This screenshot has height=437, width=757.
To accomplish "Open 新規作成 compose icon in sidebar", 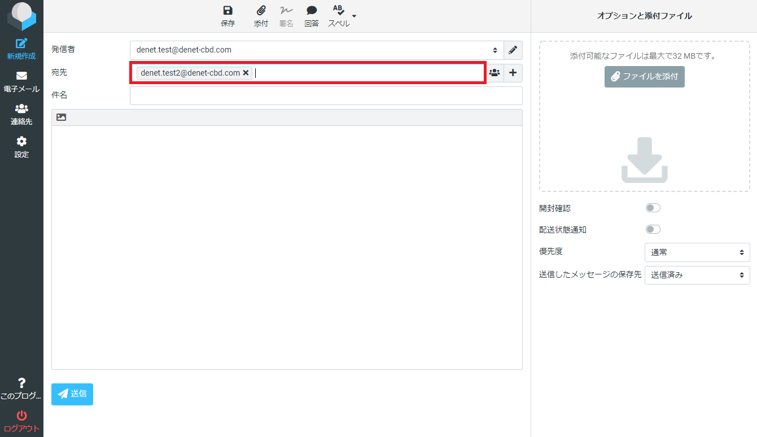I will [21, 49].
